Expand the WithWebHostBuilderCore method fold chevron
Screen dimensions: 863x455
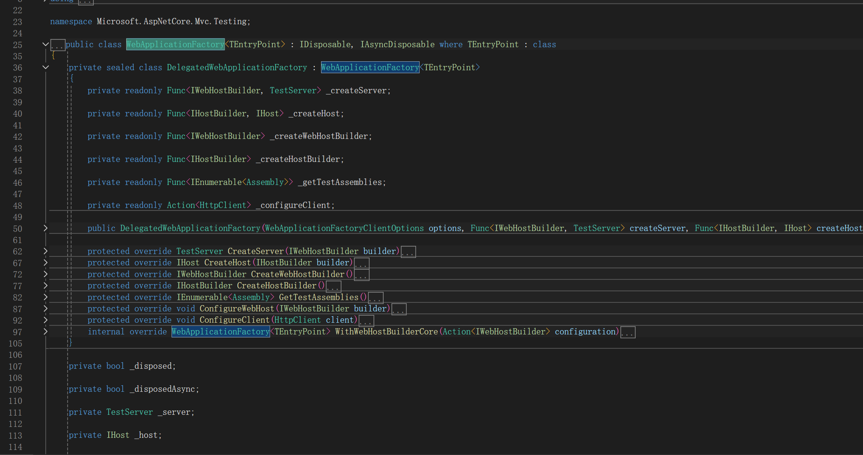tap(45, 332)
